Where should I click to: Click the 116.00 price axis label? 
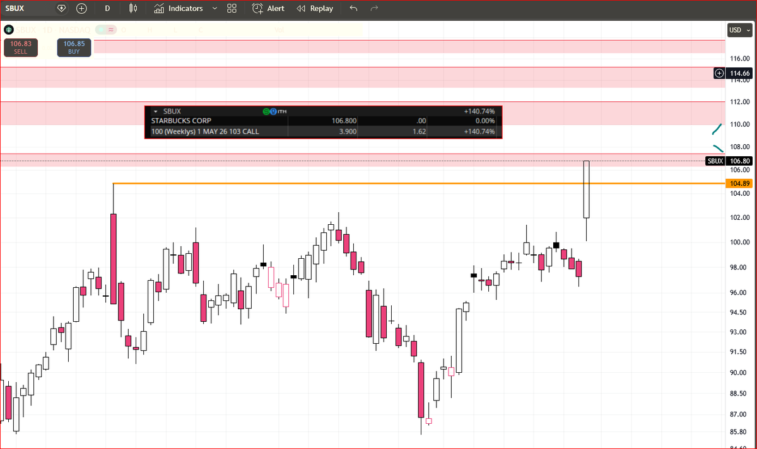coord(739,59)
